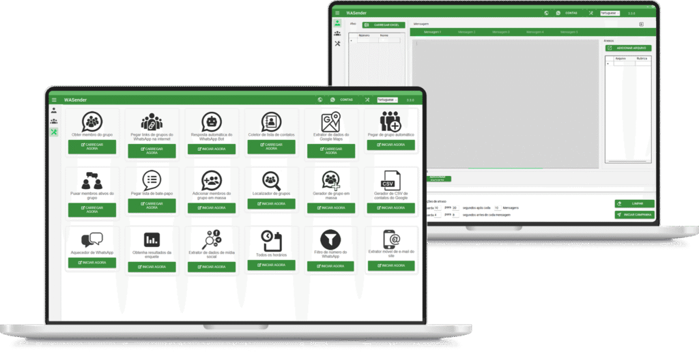This screenshot has width=699, height=352.
Task: Select the Puxar membros ativos do grupo icon
Action: point(92,181)
